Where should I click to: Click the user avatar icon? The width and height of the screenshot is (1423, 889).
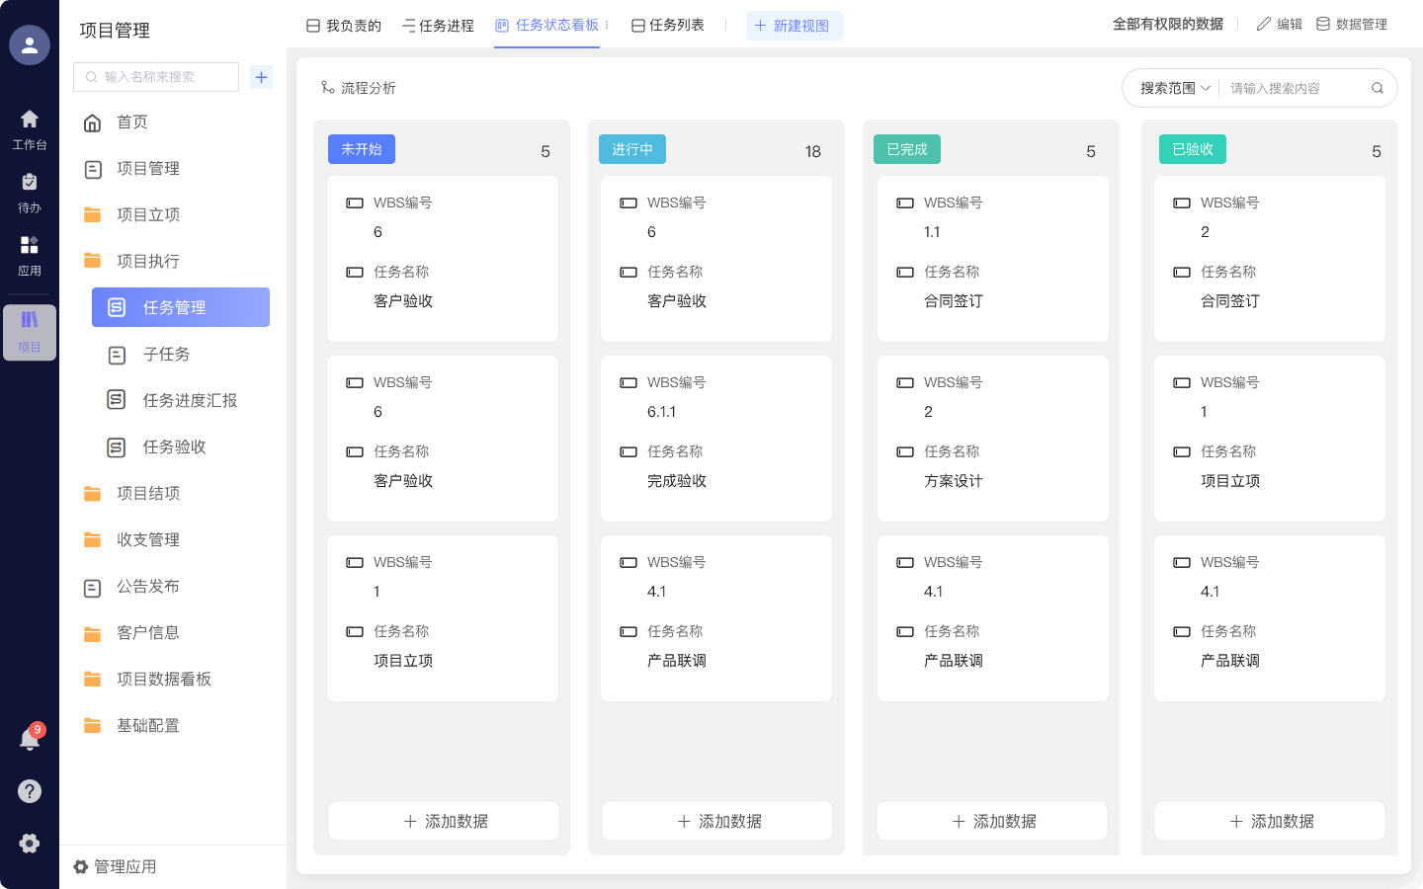tap(30, 45)
